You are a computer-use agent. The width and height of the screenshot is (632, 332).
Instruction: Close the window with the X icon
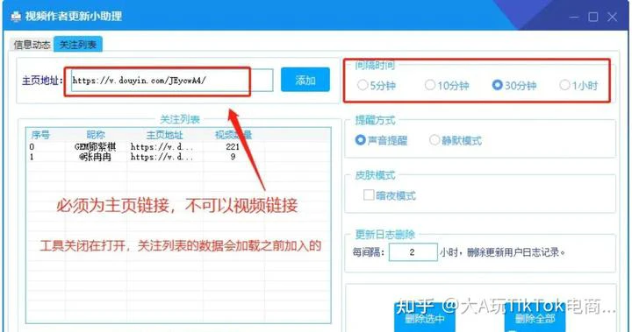[613, 17]
